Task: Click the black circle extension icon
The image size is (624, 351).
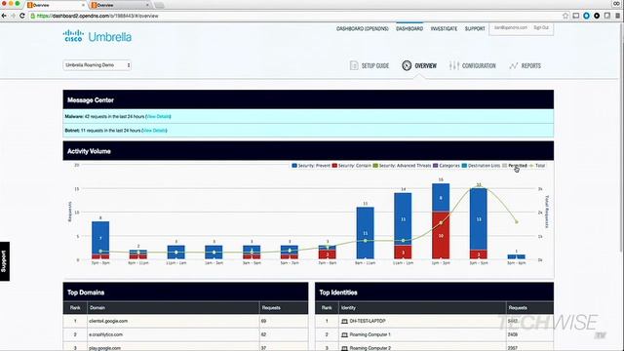Action: (597, 16)
